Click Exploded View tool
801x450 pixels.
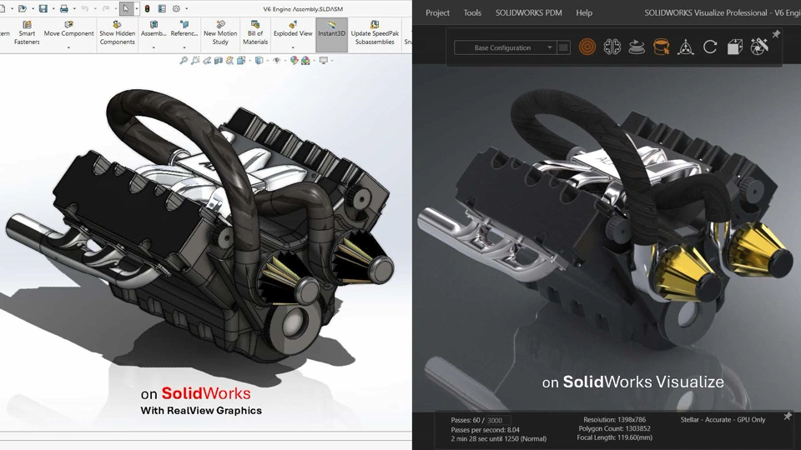point(293,29)
